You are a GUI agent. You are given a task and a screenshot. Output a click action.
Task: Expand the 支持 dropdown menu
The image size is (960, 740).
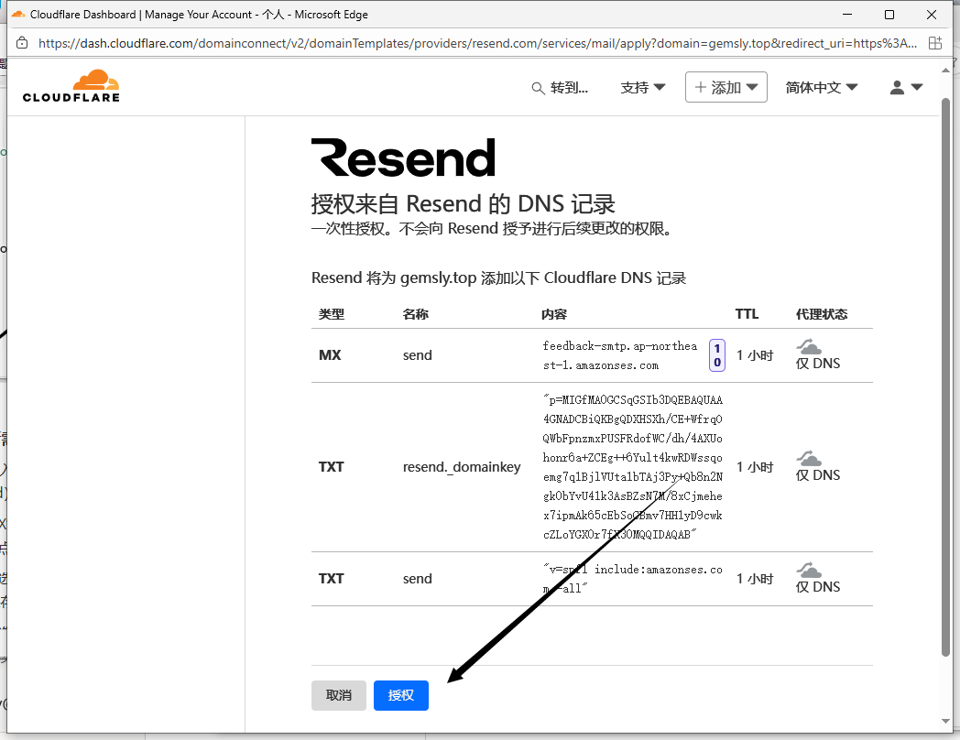(643, 88)
